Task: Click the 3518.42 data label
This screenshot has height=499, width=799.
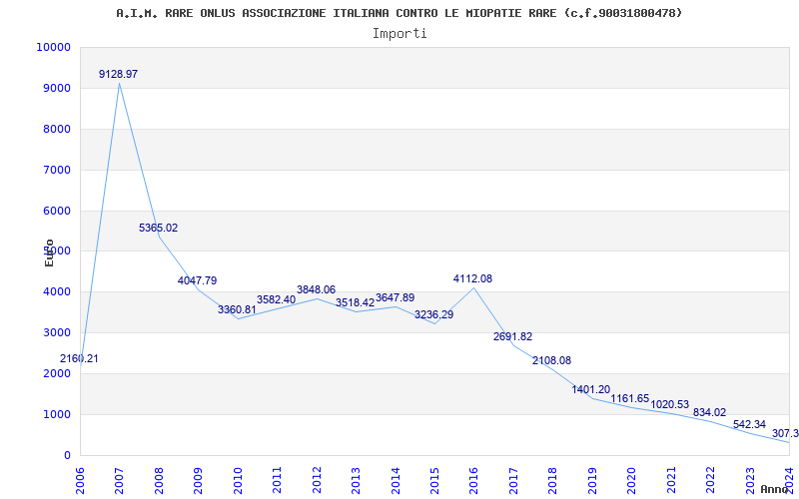Action: pos(356,302)
